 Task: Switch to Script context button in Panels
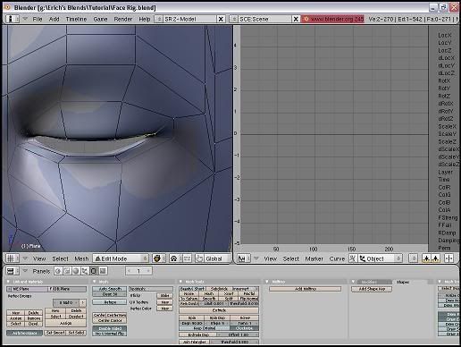tap(67, 271)
